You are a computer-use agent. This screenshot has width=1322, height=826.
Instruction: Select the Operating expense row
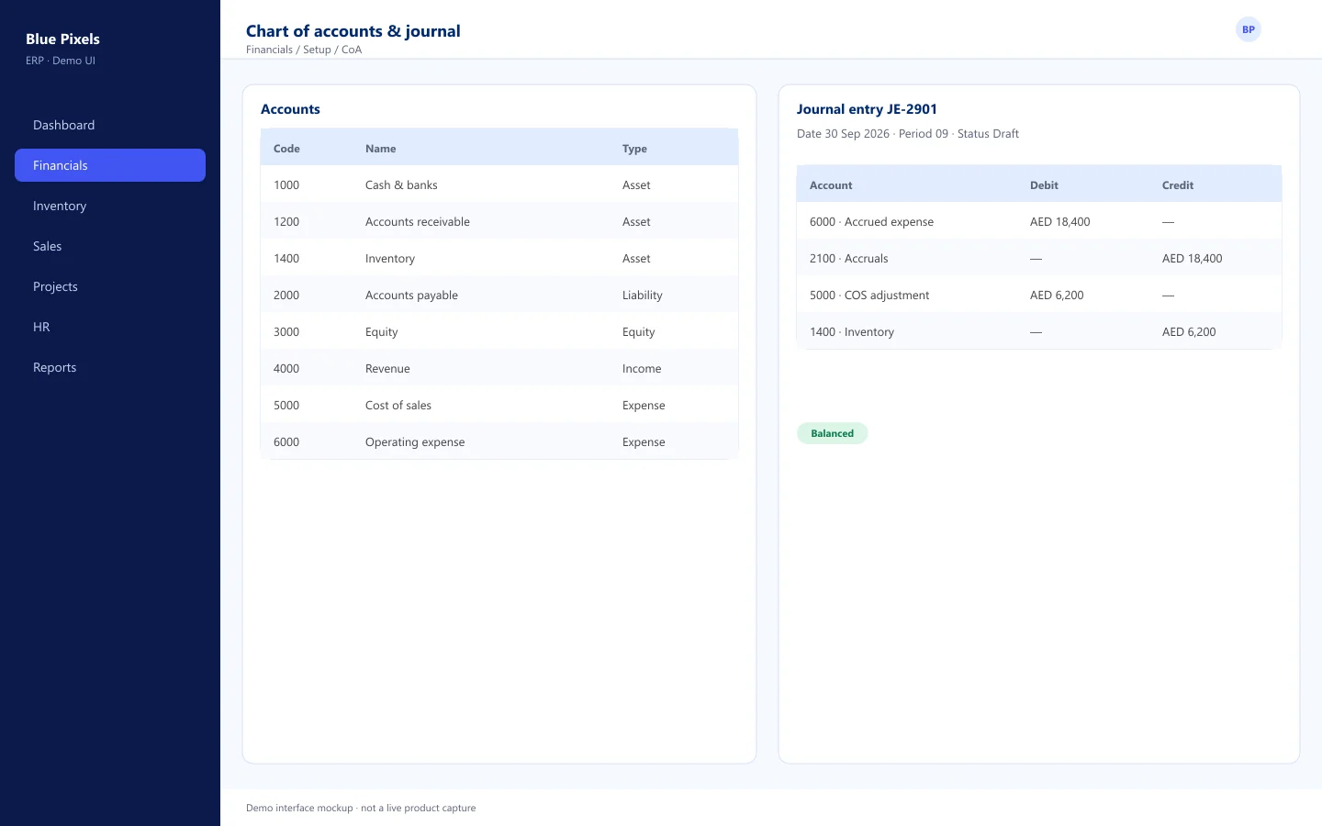pyautogui.click(x=499, y=441)
